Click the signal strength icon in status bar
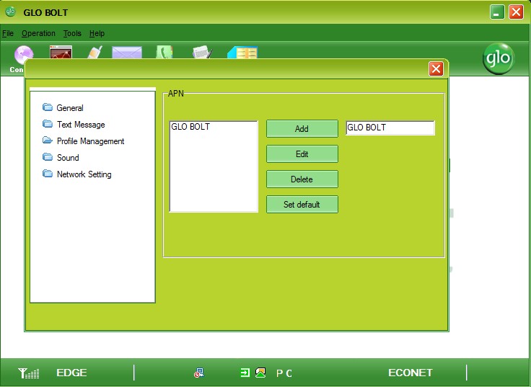Image resolution: width=531 pixels, height=387 pixels. 29,373
